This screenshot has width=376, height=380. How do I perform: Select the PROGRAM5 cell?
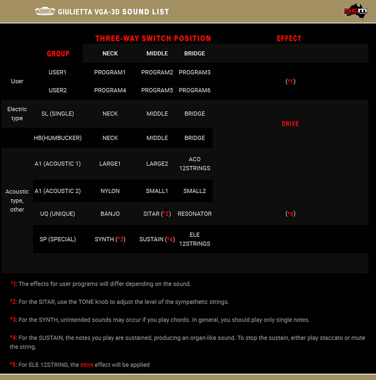(x=157, y=90)
